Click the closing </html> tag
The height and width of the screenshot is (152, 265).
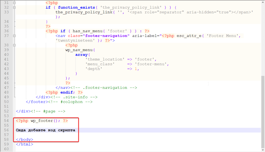25,144
